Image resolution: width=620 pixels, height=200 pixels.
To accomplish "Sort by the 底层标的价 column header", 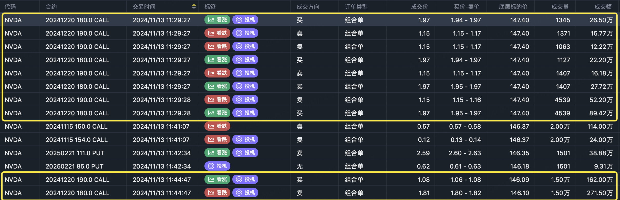I will [x=513, y=7].
